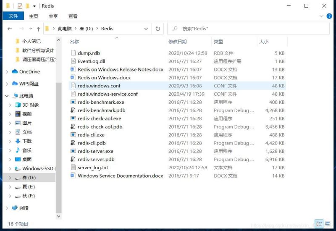Screen dimensions: 336x231
Task: Click the dump.rdb file icon
Action: pos(73,53)
